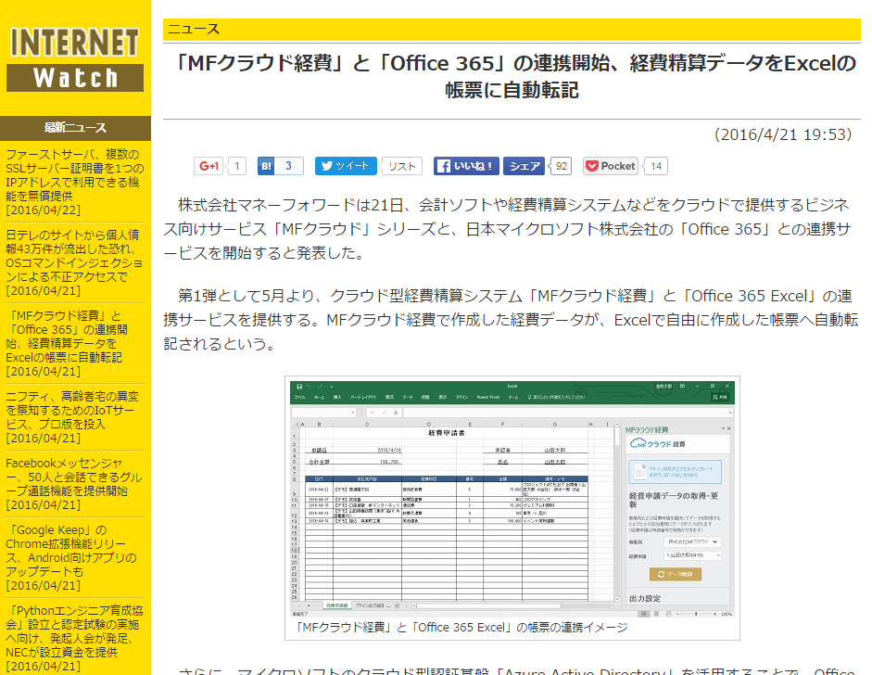Click the Facebook いいね! button
The height and width of the screenshot is (675, 872).
[x=466, y=166]
